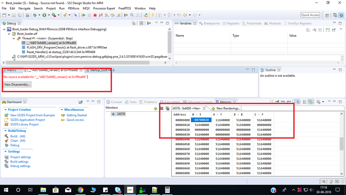This screenshot has width=346, height=195.
Task: Click the Save icon in main toolbar
Action: click(x=14, y=15)
